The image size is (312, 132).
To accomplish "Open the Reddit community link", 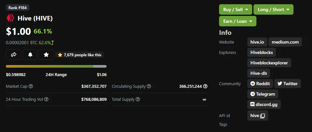I will click(x=260, y=84).
